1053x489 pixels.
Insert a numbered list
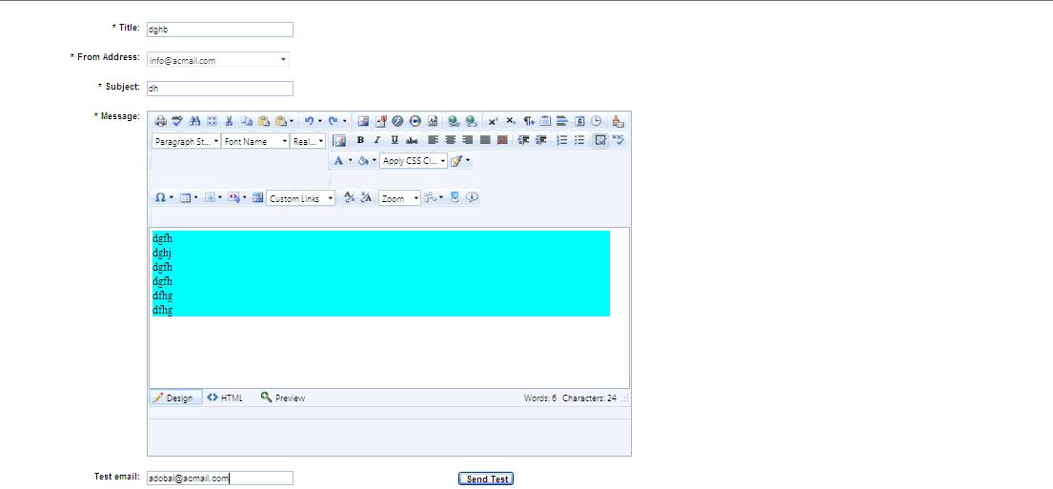[x=562, y=140]
